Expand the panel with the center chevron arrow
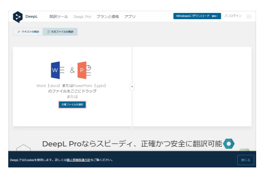This screenshot has width=275, height=169. tap(132, 86)
